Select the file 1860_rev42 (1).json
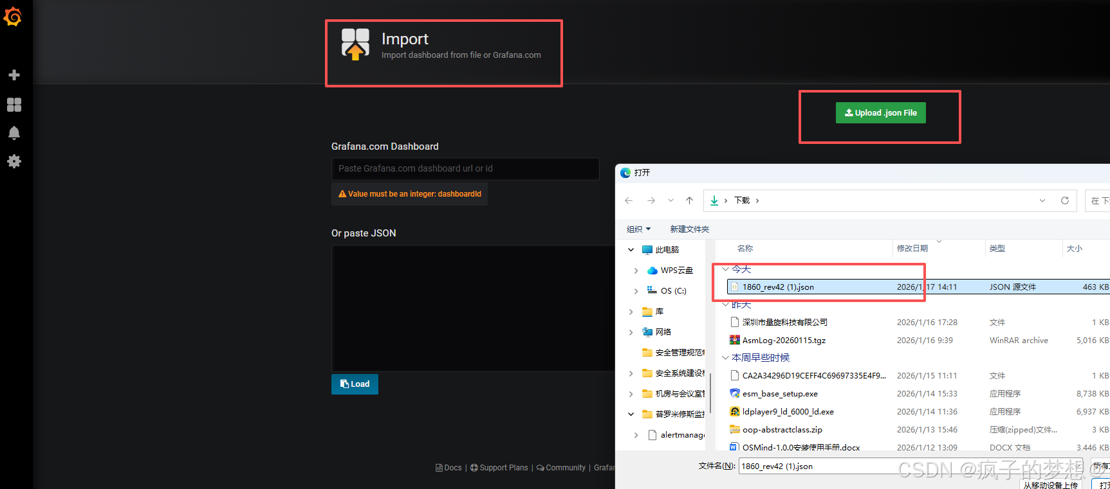This screenshot has height=489, width=1110. click(x=918, y=287)
